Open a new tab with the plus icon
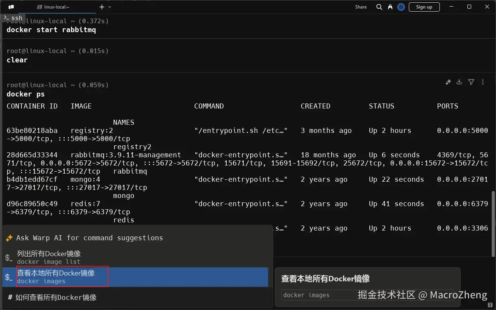Viewport: 496px width, 310px height. pyautogui.click(x=102, y=7)
